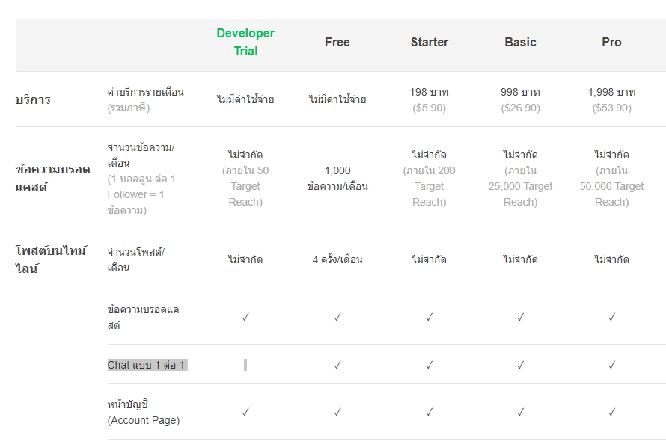
Task: Click Pro checkmark in ข้อความบรอดแคสต์ row
Action: click(611, 317)
